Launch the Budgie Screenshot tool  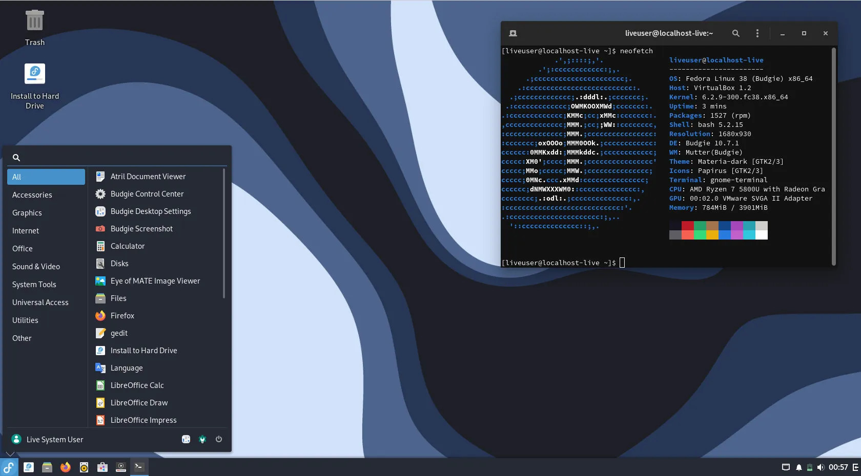(x=141, y=228)
